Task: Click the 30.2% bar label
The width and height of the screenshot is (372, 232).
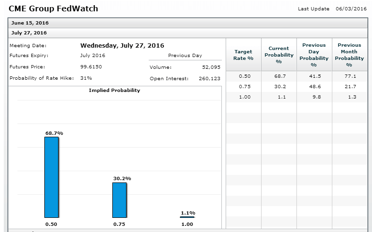Action: click(x=122, y=178)
